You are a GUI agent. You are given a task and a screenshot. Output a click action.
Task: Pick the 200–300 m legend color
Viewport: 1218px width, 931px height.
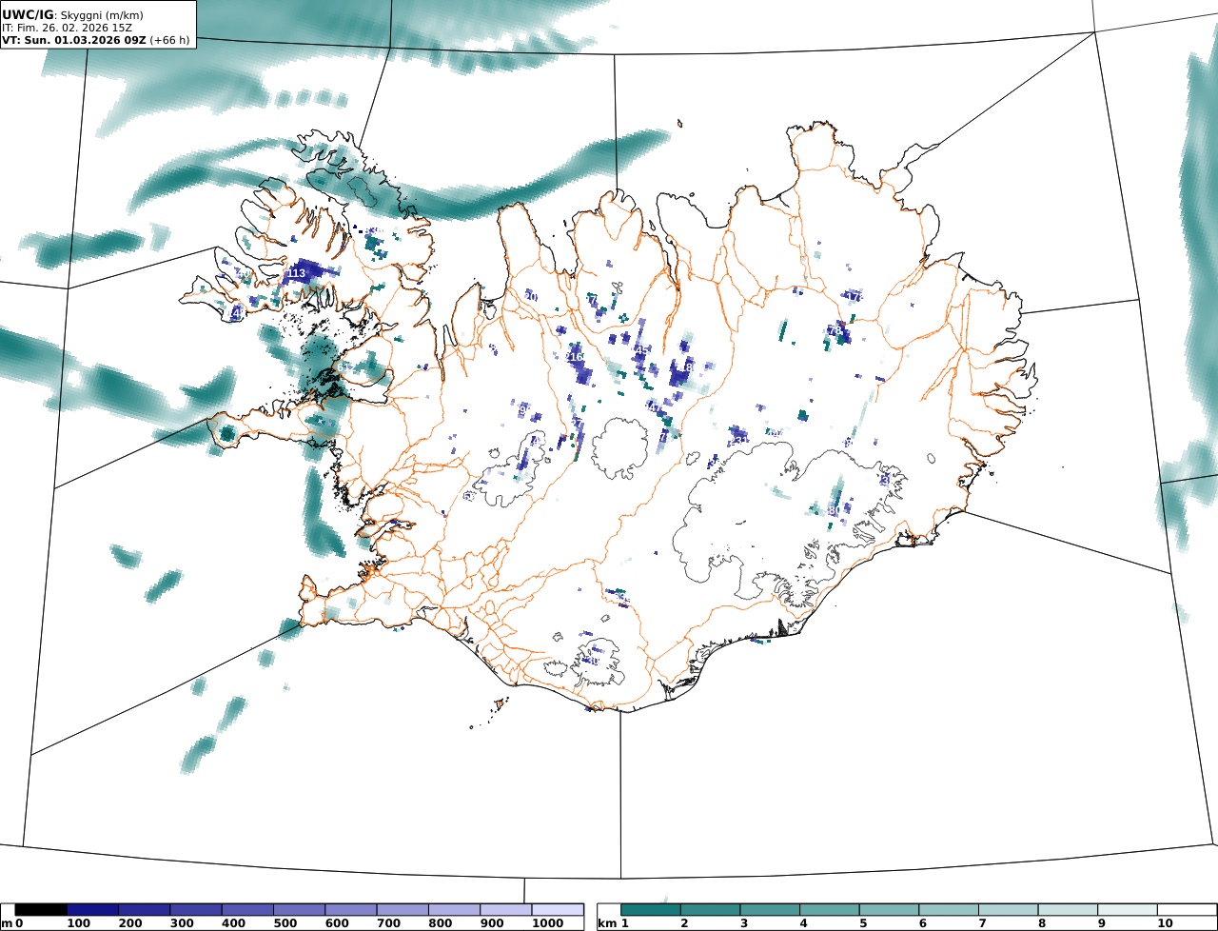[144, 910]
